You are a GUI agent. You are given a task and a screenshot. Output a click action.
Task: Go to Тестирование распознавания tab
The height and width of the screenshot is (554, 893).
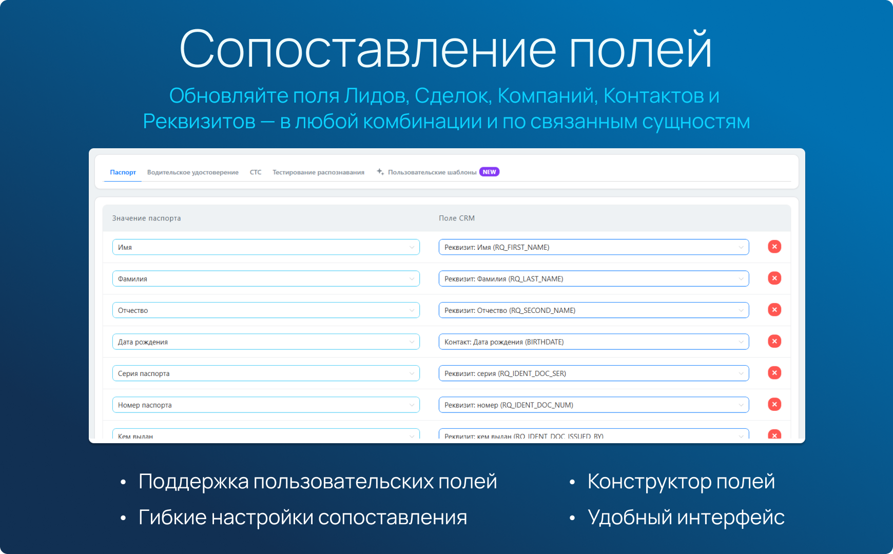[318, 172]
